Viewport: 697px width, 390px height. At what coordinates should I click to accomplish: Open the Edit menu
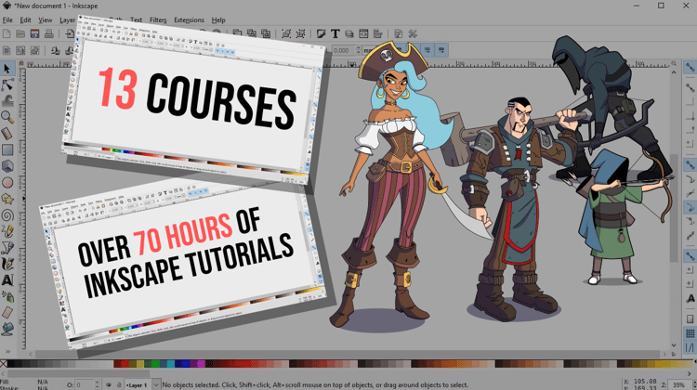25,20
